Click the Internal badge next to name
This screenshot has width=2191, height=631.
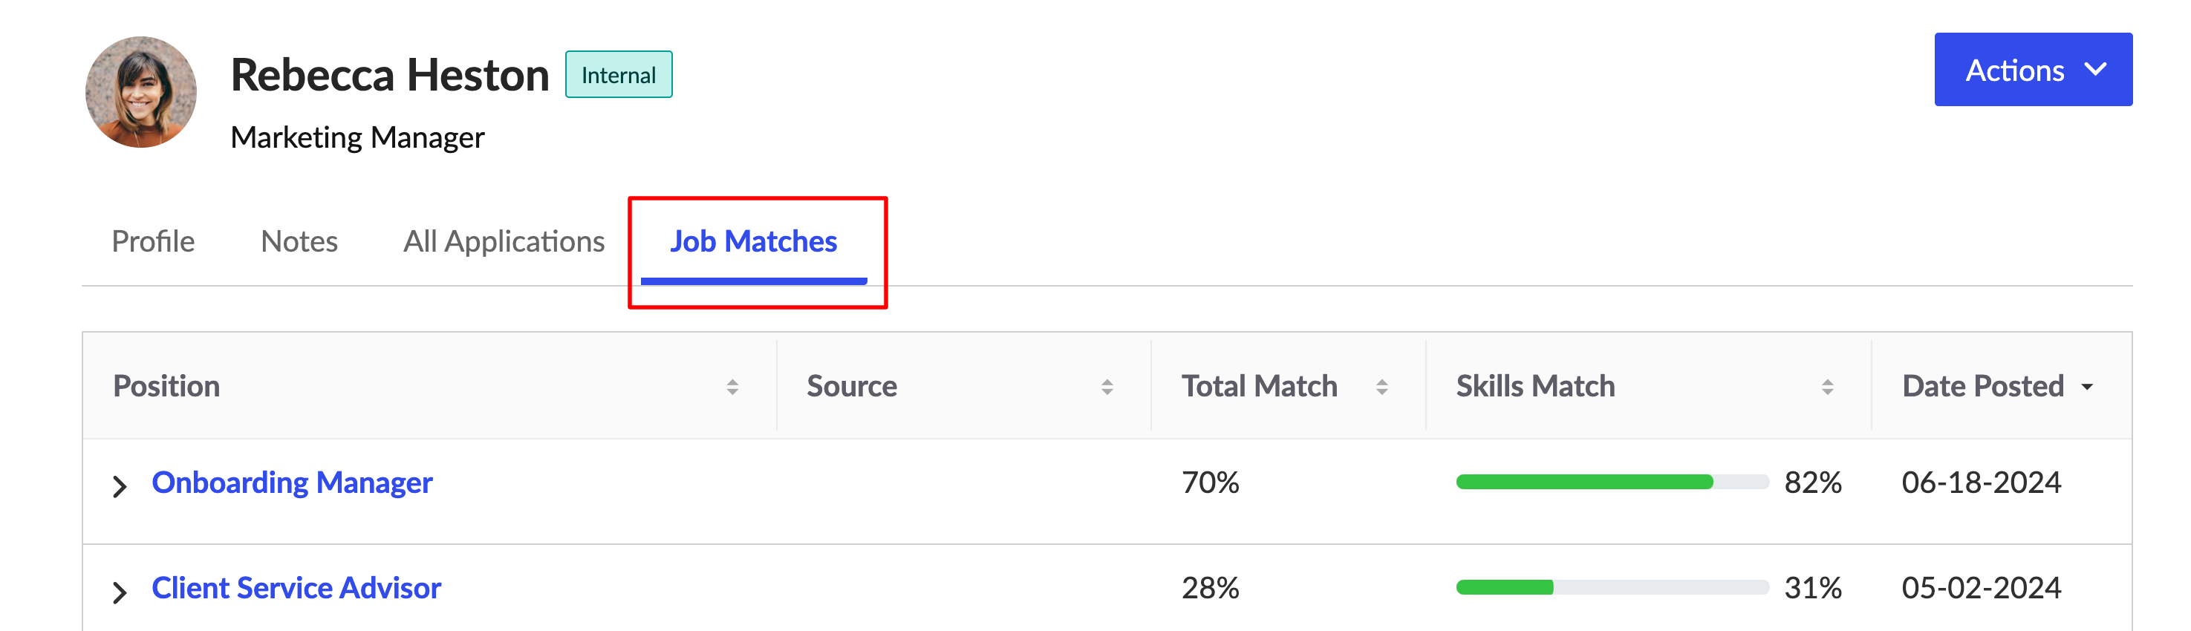tap(619, 75)
